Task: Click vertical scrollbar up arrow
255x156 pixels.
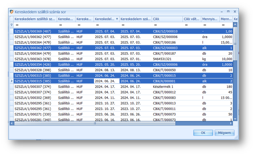Action: tap(235, 24)
